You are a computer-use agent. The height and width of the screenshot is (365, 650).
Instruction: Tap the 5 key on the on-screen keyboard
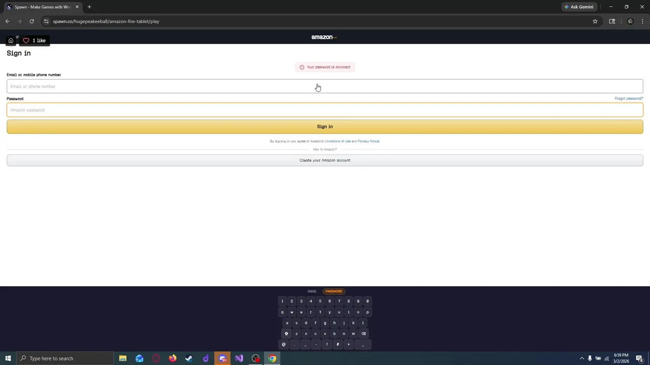coord(320,301)
